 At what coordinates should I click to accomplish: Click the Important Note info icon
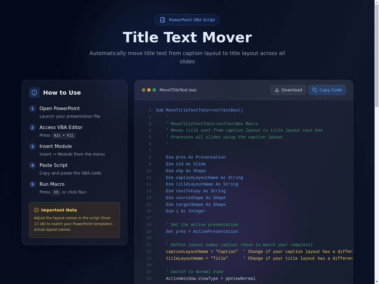tap(36, 210)
